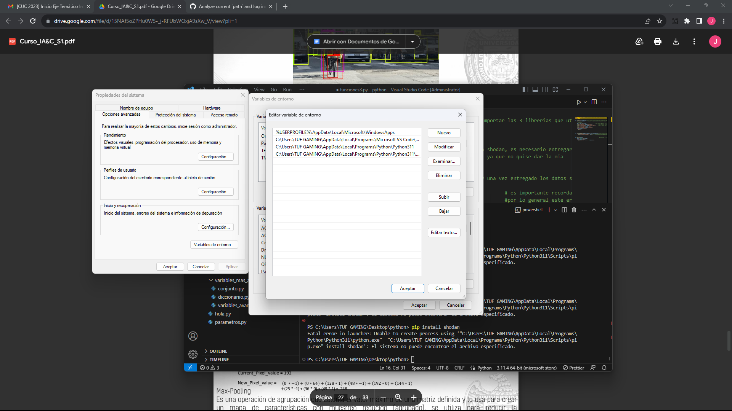Download Curso_IA&C_S1.pdf from Google Drive
The height and width of the screenshot is (411, 732).
676,41
